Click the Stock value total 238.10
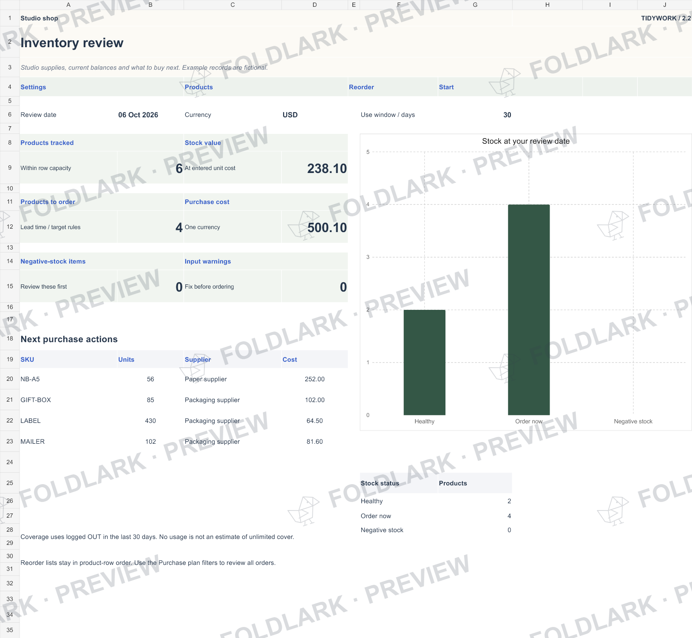Screen dimensions: 692x638 click(x=327, y=168)
